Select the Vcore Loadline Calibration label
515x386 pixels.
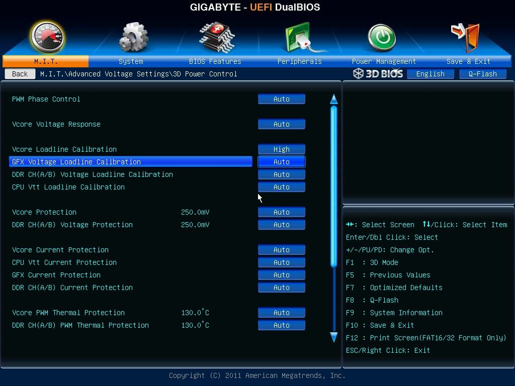(x=64, y=149)
